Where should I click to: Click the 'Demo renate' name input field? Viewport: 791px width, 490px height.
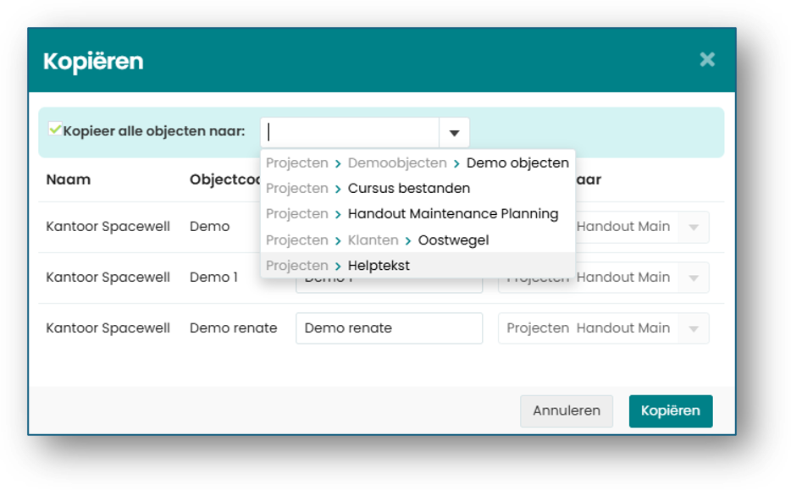click(x=389, y=328)
